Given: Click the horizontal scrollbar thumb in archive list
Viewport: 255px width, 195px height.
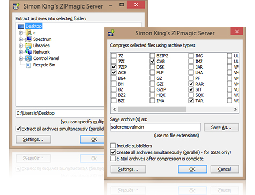Looking at the screenshot, I should (x=152, y=109).
